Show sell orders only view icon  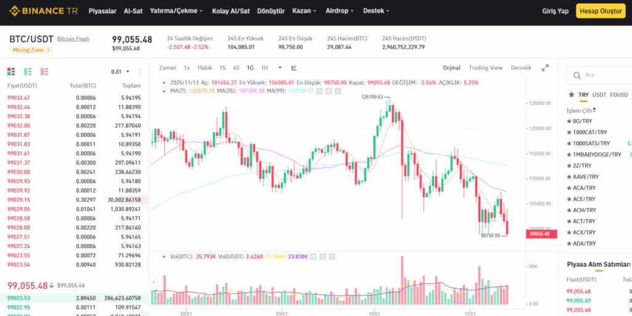pos(44,72)
